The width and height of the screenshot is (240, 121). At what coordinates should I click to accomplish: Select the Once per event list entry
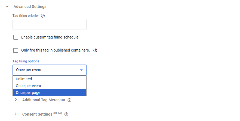pos(50,86)
